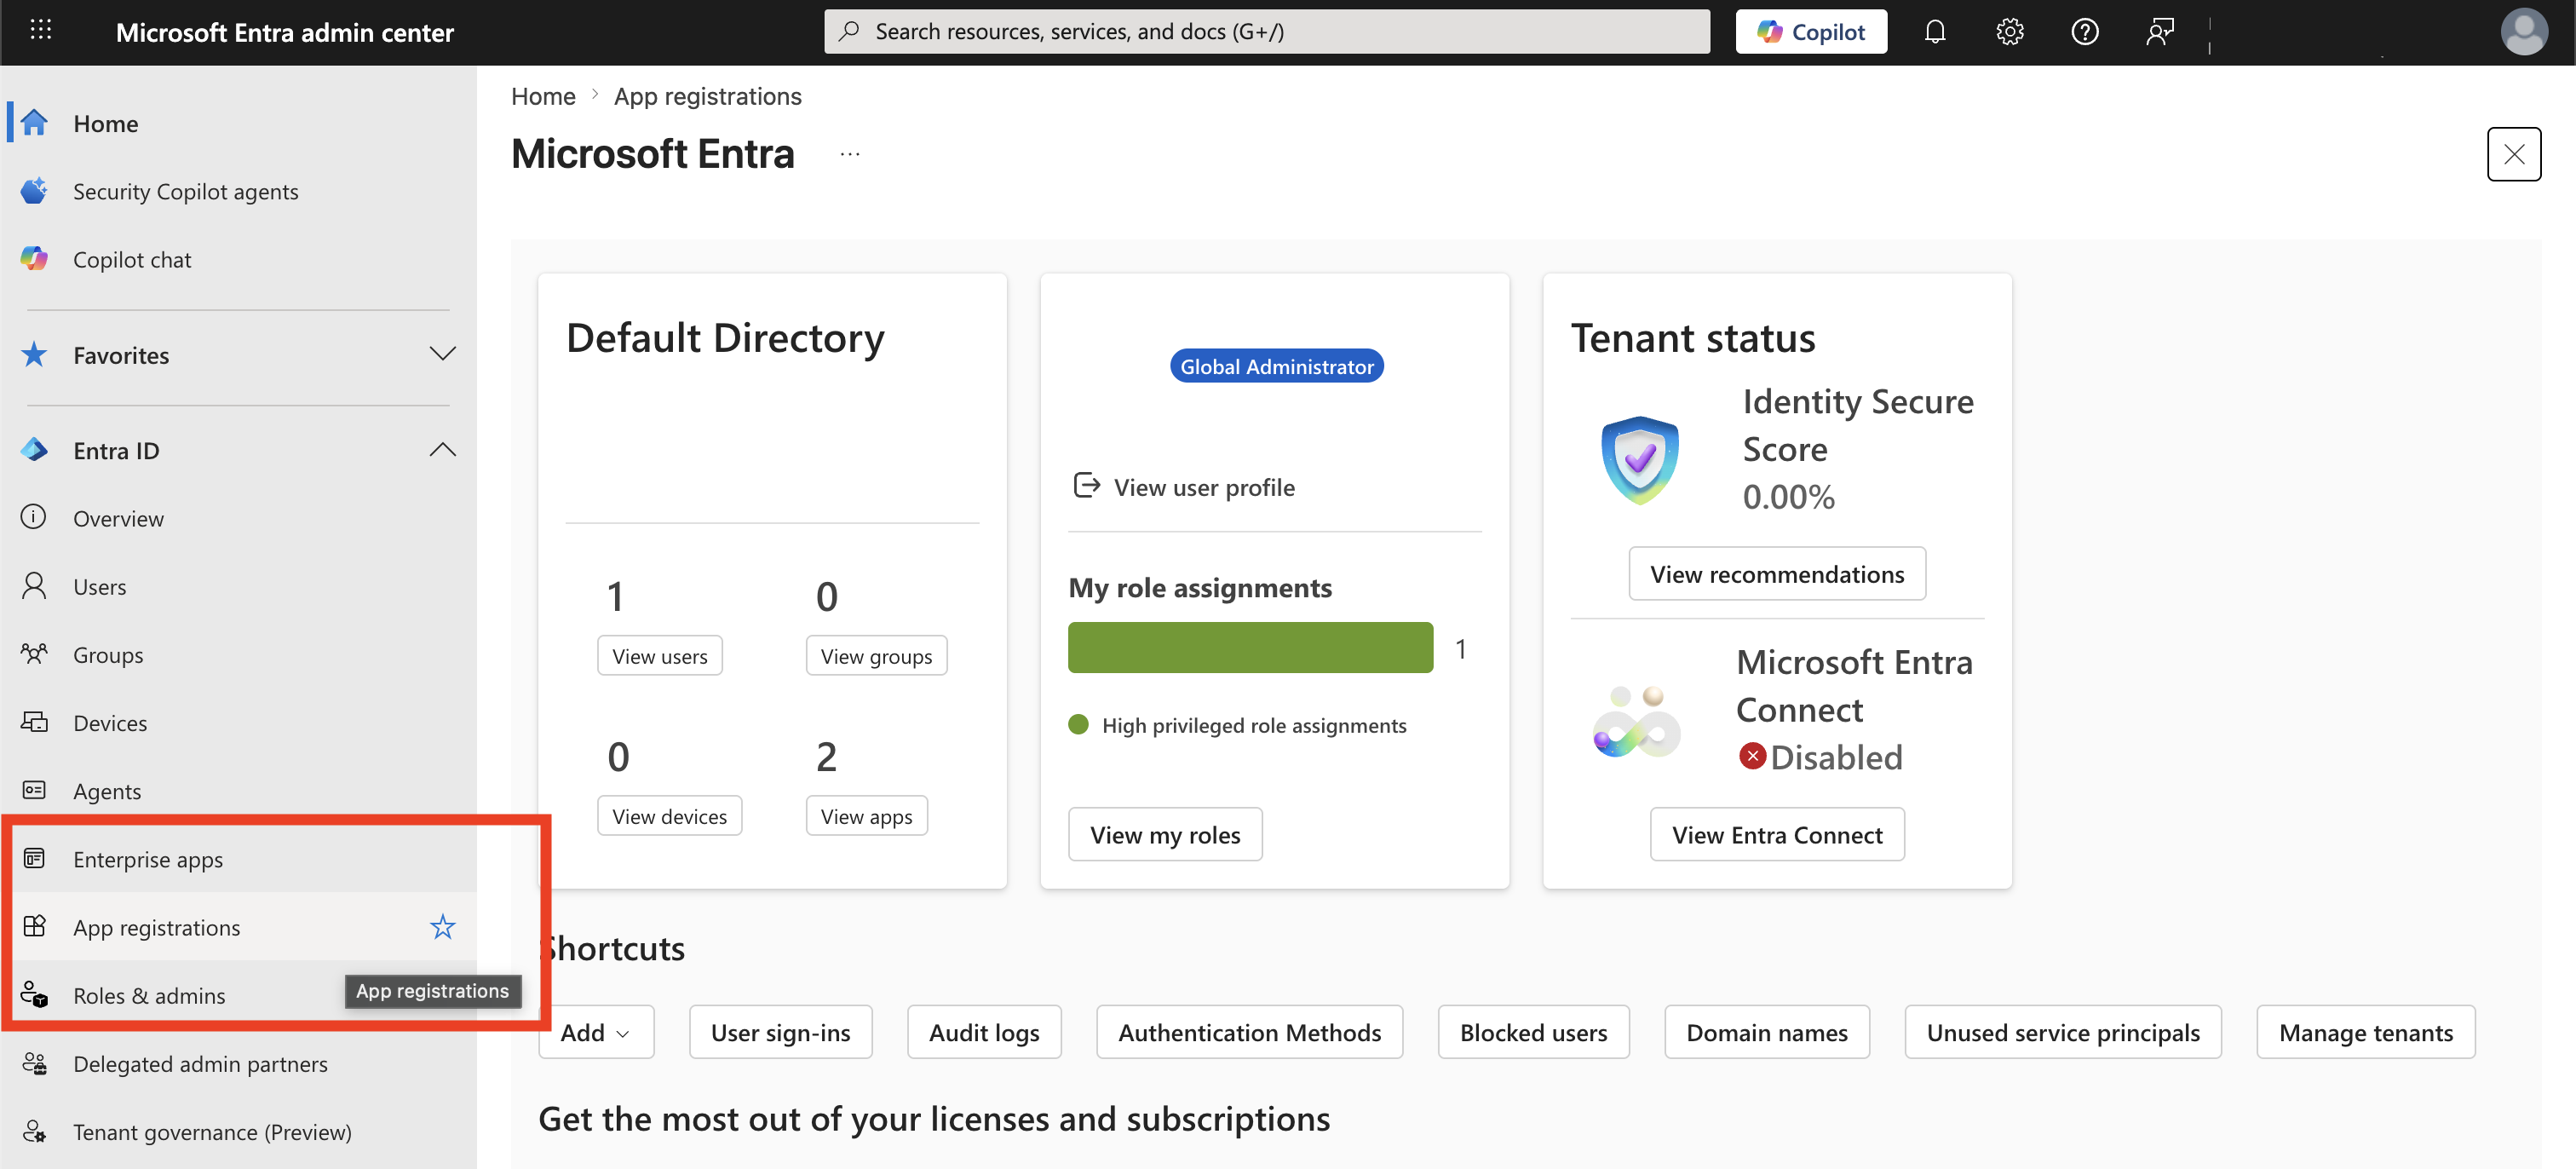The height and width of the screenshot is (1169, 2576).
Task: Click View Entra Connect button
Action: pyautogui.click(x=1777, y=834)
